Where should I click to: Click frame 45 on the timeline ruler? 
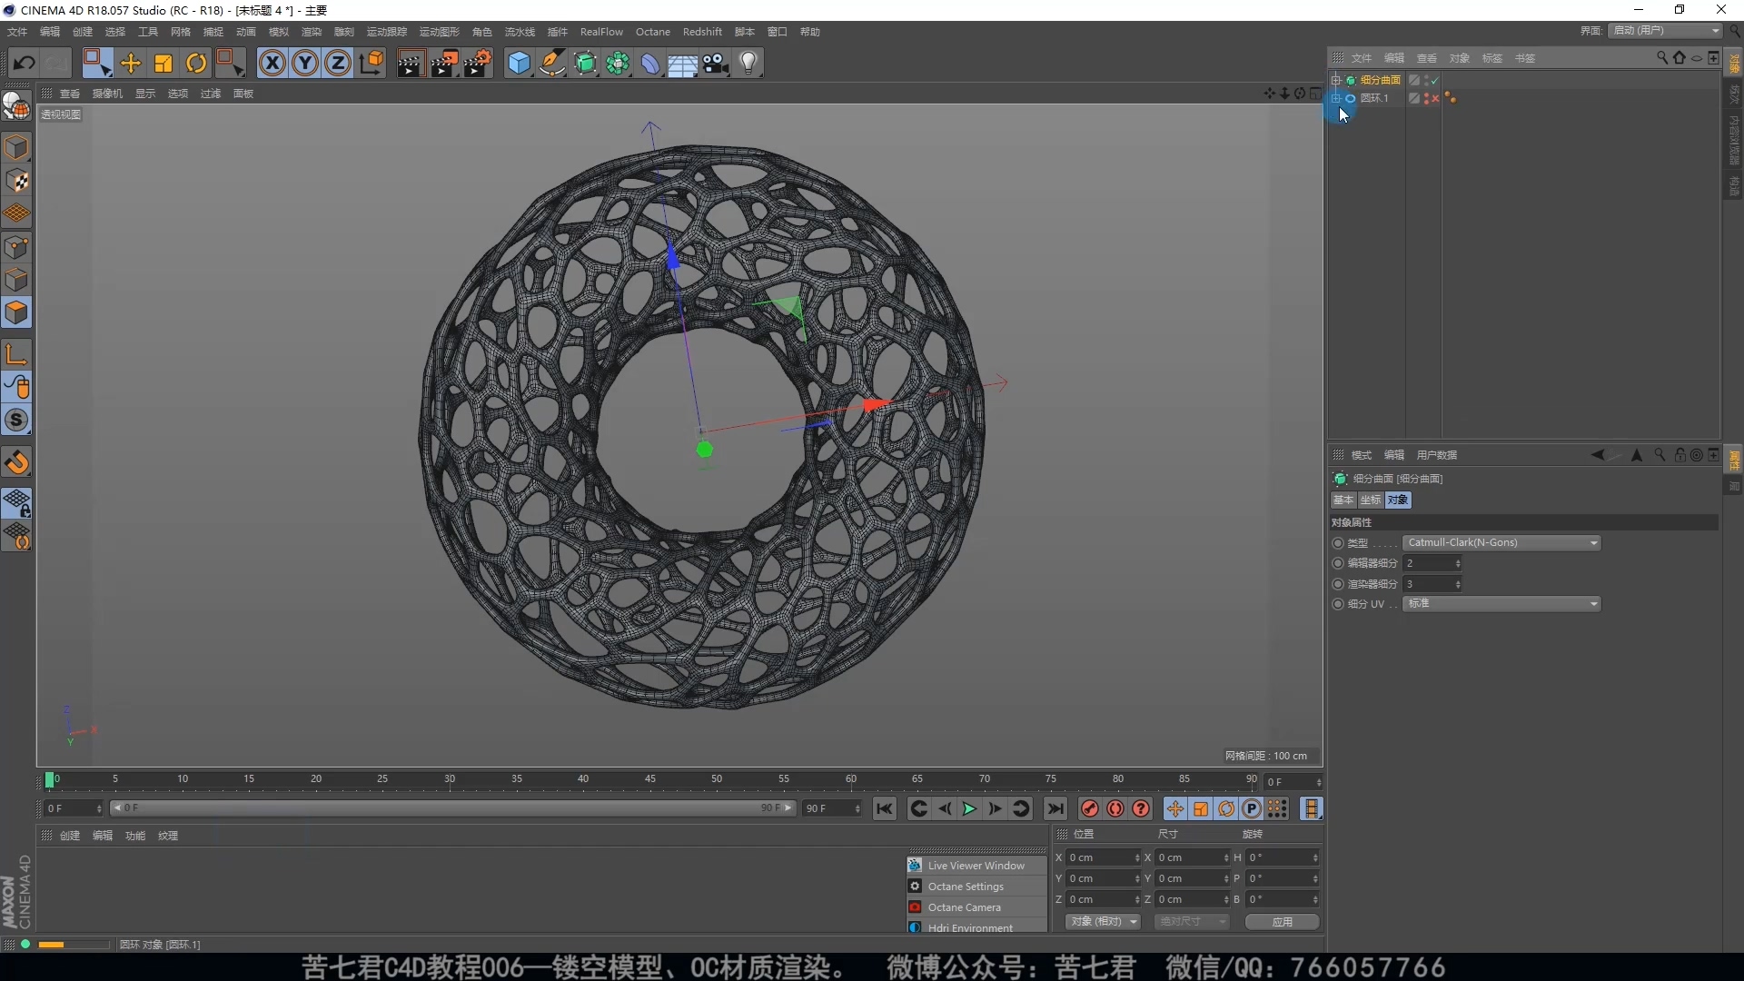[x=650, y=779]
